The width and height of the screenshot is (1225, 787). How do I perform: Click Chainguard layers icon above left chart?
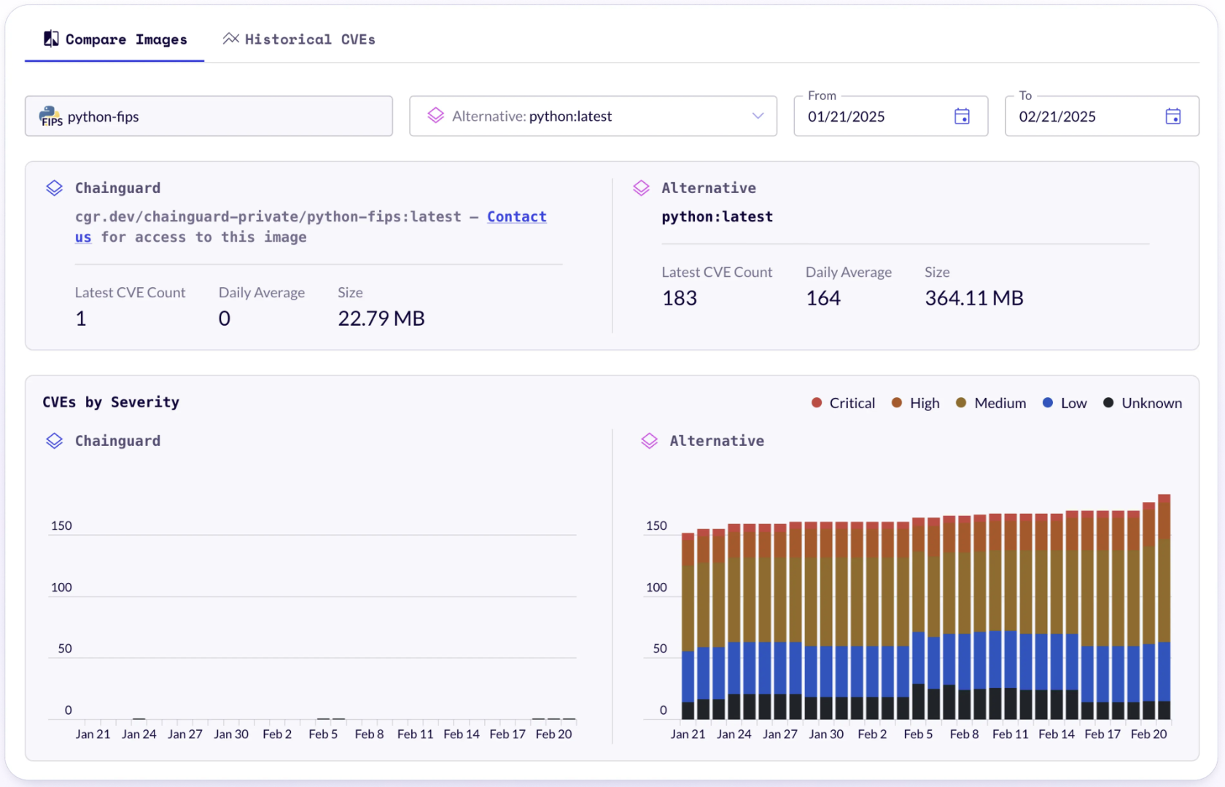click(x=55, y=441)
